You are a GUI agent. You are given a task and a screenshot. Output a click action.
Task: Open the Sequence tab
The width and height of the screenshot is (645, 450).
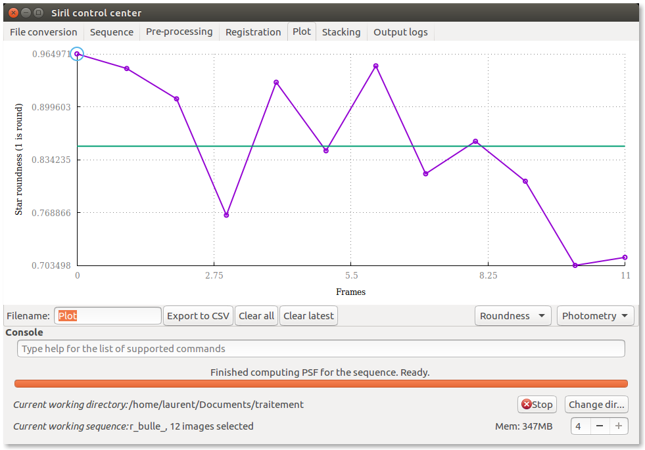click(111, 32)
